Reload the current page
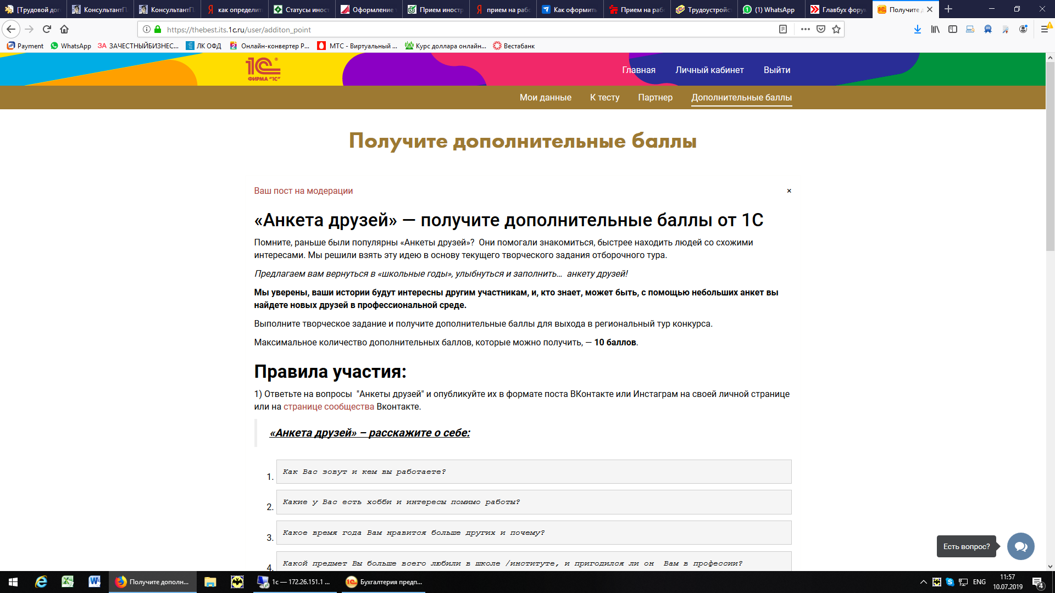1055x593 pixels. (47, 30)
